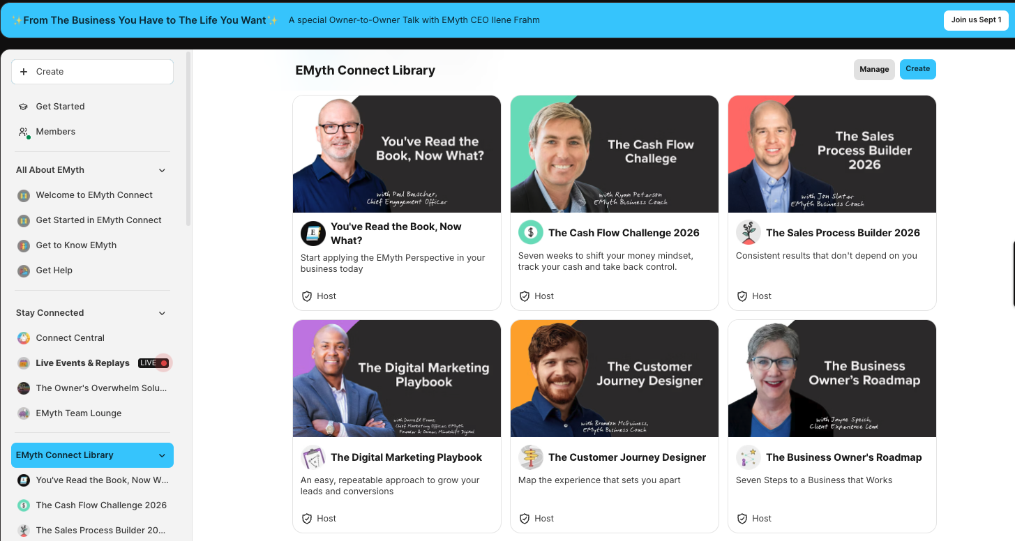Click "Seven Steps to a Business that Works"
The image size is (1015, 541).
click(x=814, y=480)
